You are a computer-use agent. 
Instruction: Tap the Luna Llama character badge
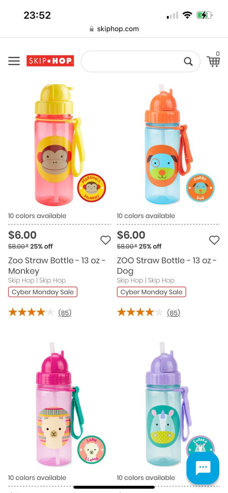91,450
